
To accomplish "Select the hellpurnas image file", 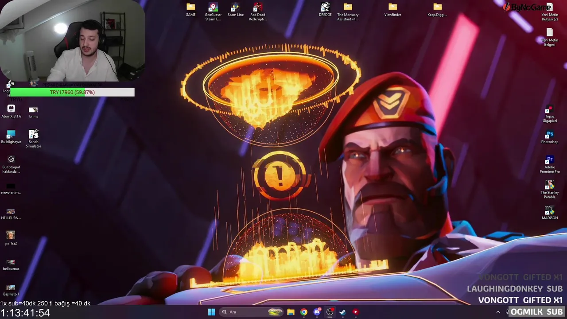I will [x=11, y=265].
